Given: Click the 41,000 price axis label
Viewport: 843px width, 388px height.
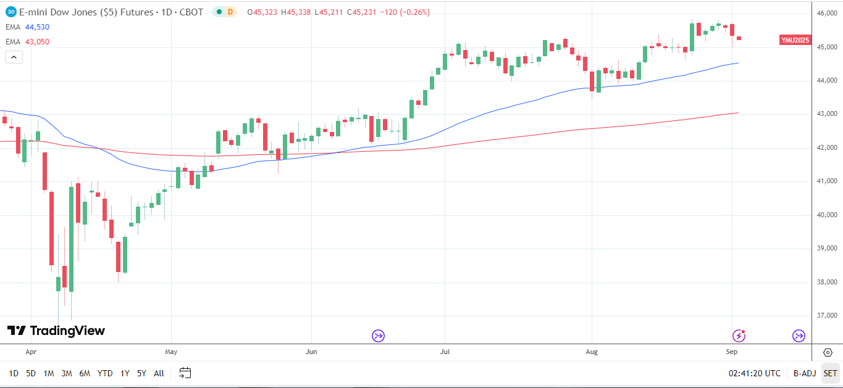Looking at the screenshot, I should [826, 181].
